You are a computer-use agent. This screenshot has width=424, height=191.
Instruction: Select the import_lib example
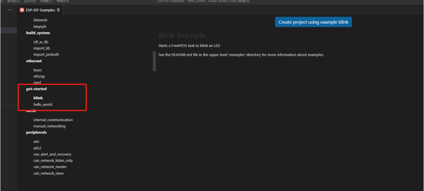(42, 48)
